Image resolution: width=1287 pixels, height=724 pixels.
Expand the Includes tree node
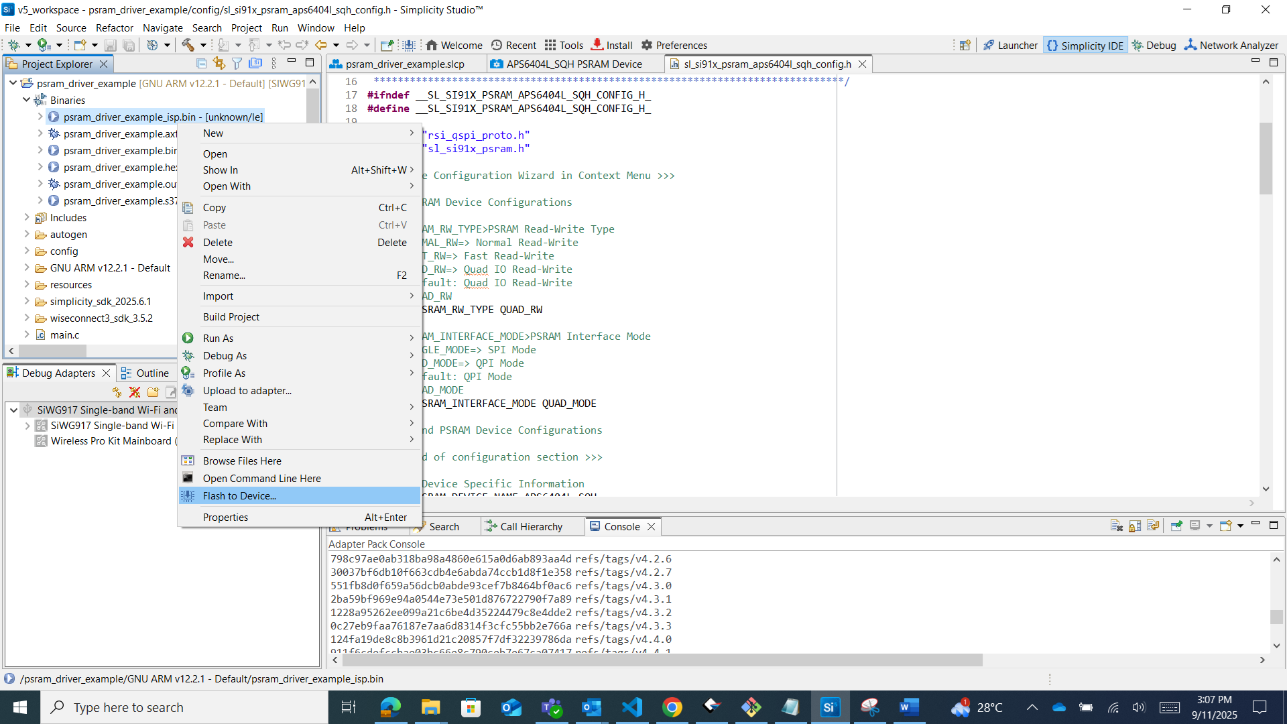[27, 217]
